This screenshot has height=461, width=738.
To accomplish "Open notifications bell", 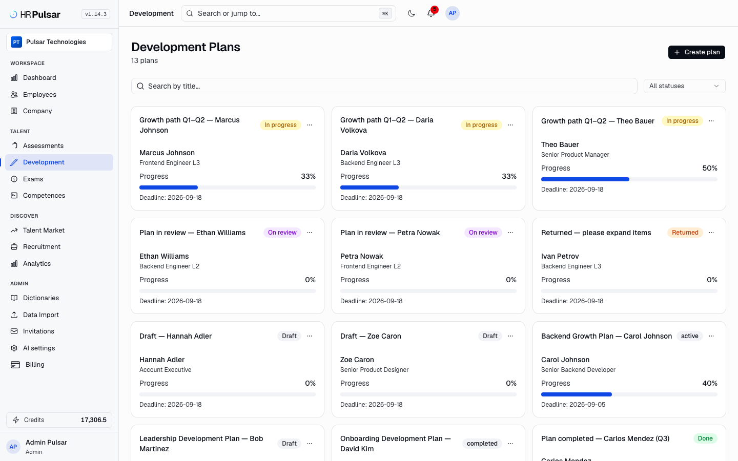I will (x=431, y=13).
